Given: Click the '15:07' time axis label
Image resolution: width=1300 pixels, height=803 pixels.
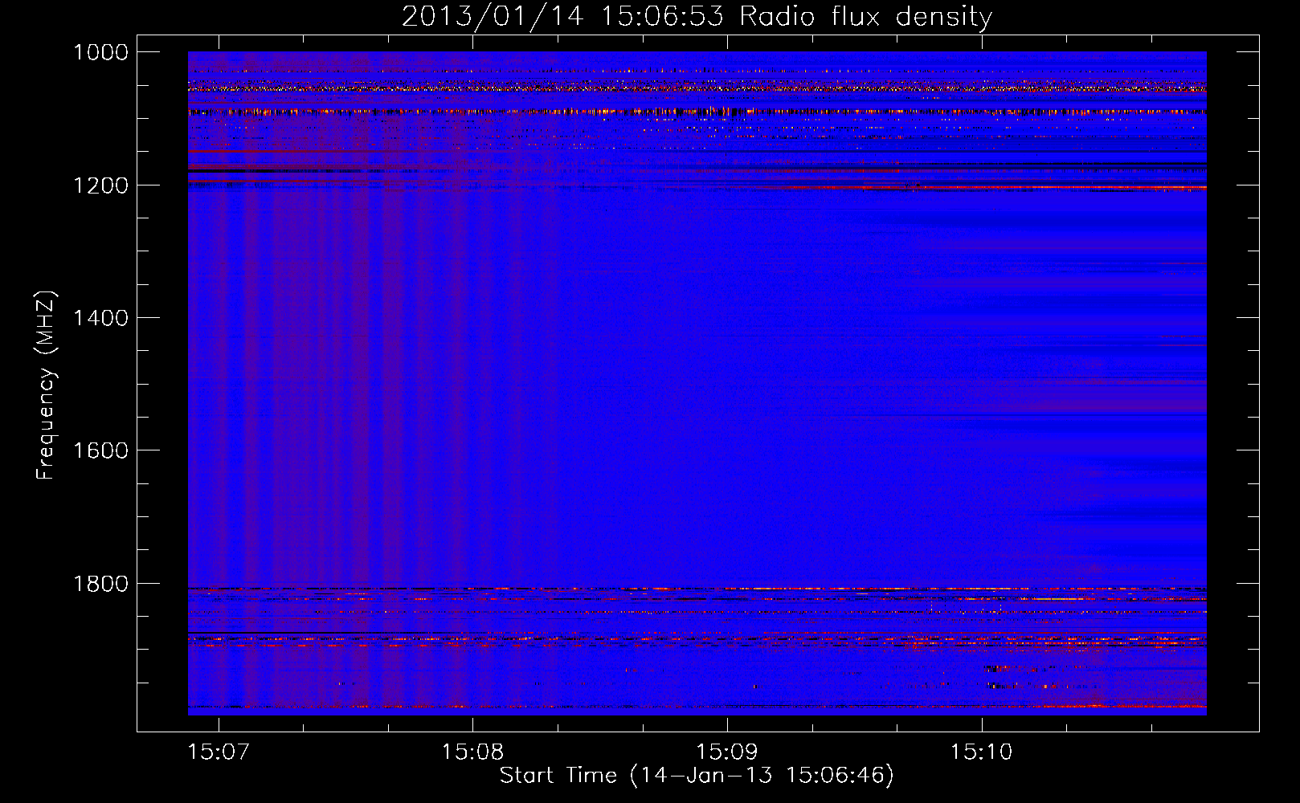Looking at the screenshot, I should point(219,752).
